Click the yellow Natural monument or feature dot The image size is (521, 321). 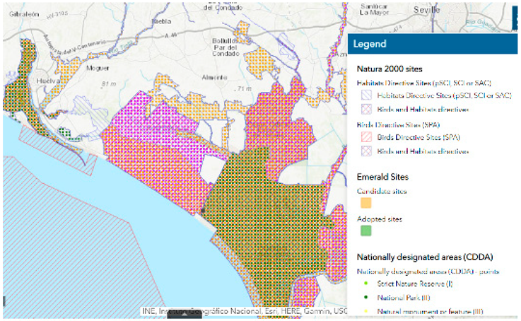click(x=366, y=312)
